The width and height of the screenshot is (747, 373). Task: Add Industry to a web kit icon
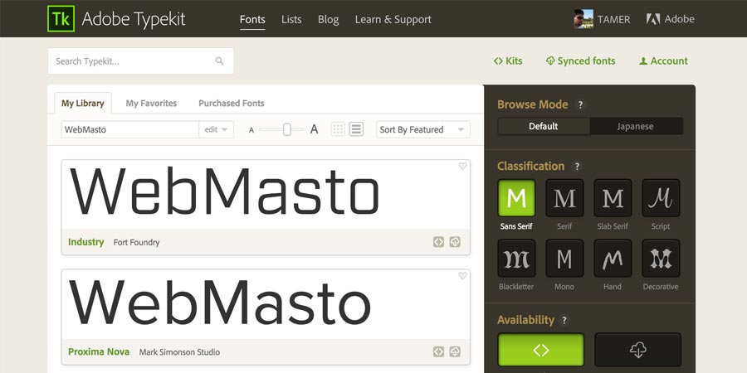pos(439,242)
